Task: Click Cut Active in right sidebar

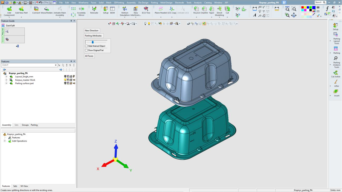Action: point(336,73)
